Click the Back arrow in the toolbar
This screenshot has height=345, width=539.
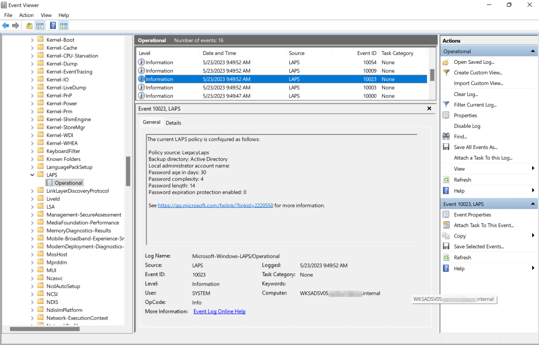pos(5,25)
